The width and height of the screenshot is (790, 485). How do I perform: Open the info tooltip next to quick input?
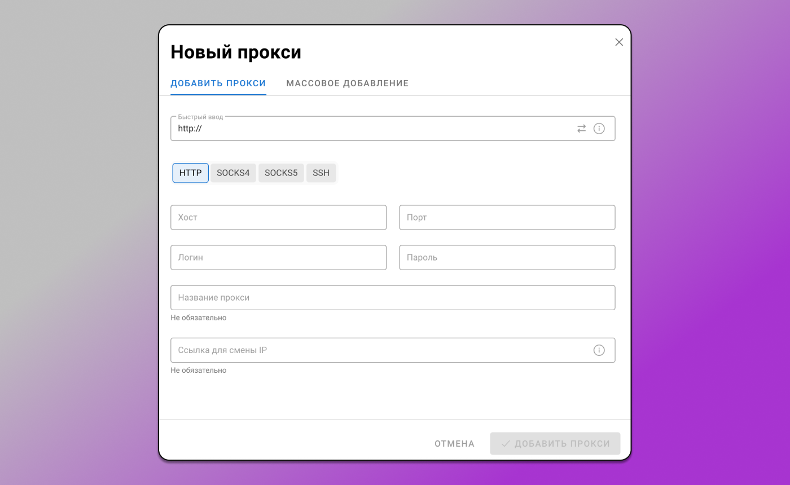coord(599,129)
